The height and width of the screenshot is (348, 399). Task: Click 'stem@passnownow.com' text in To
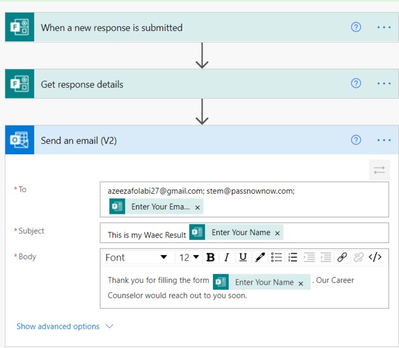(x=249, y=191)
